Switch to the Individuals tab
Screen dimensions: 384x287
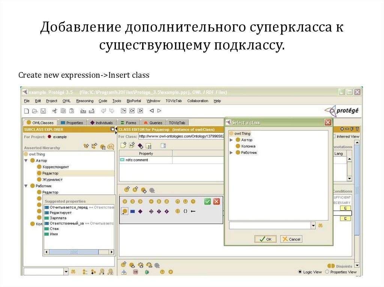(102, 123)
